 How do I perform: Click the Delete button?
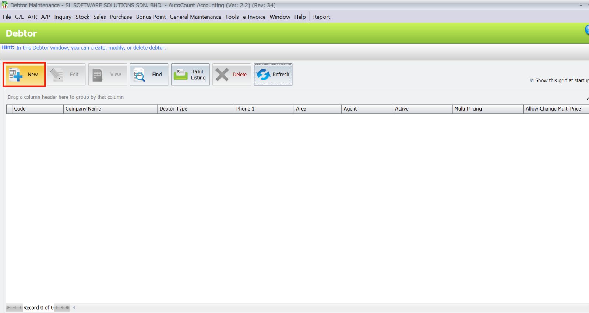232,75
